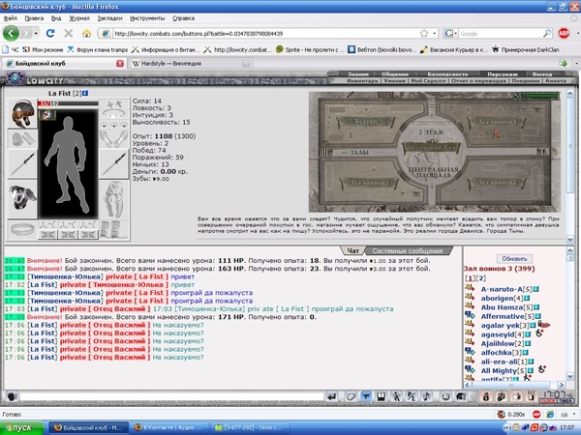The width and height of the screenshot is (581, 435).
Task: Open info icon beside aborigen[4]
Action: [527, 298]
